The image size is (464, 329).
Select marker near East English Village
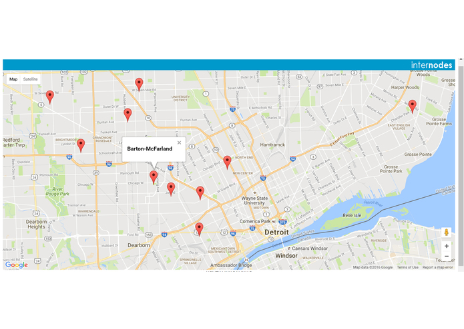(412, 107)
